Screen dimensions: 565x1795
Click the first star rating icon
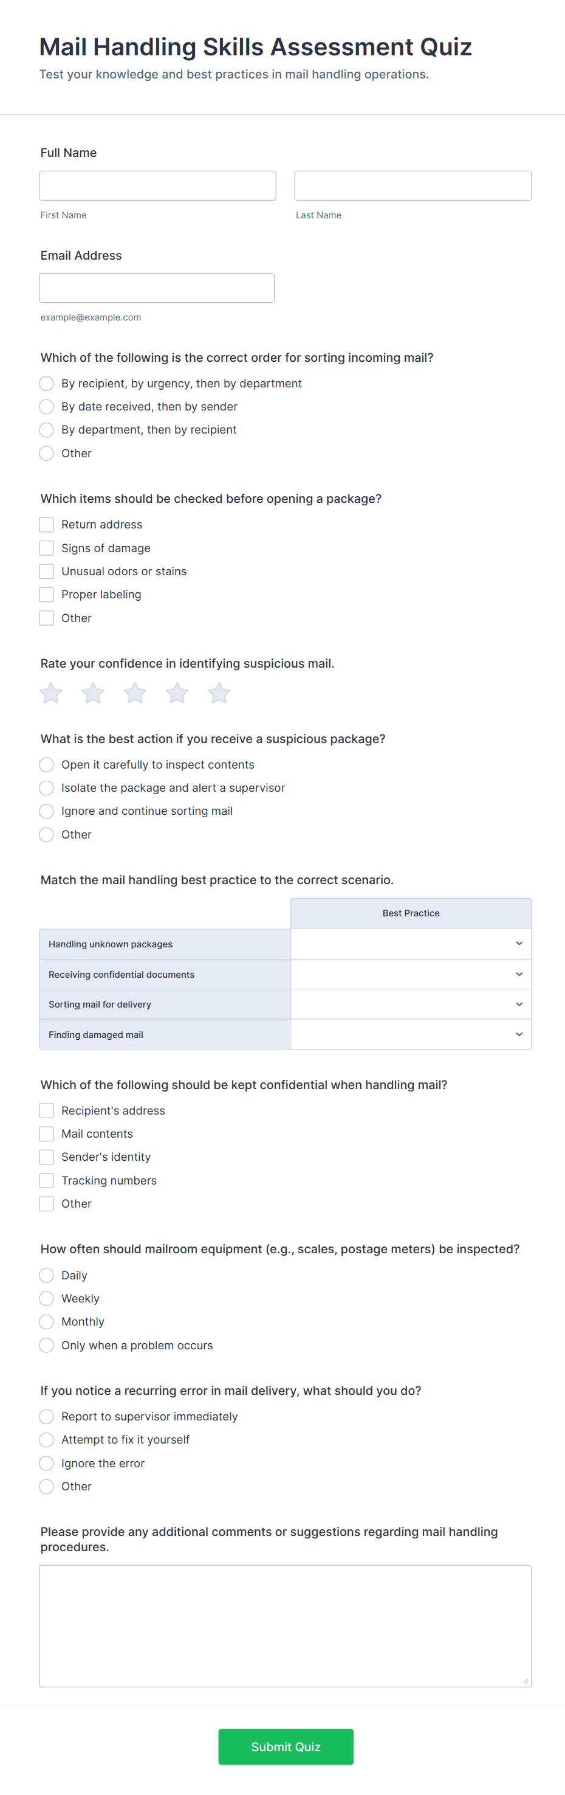click(x=51, y=693)
